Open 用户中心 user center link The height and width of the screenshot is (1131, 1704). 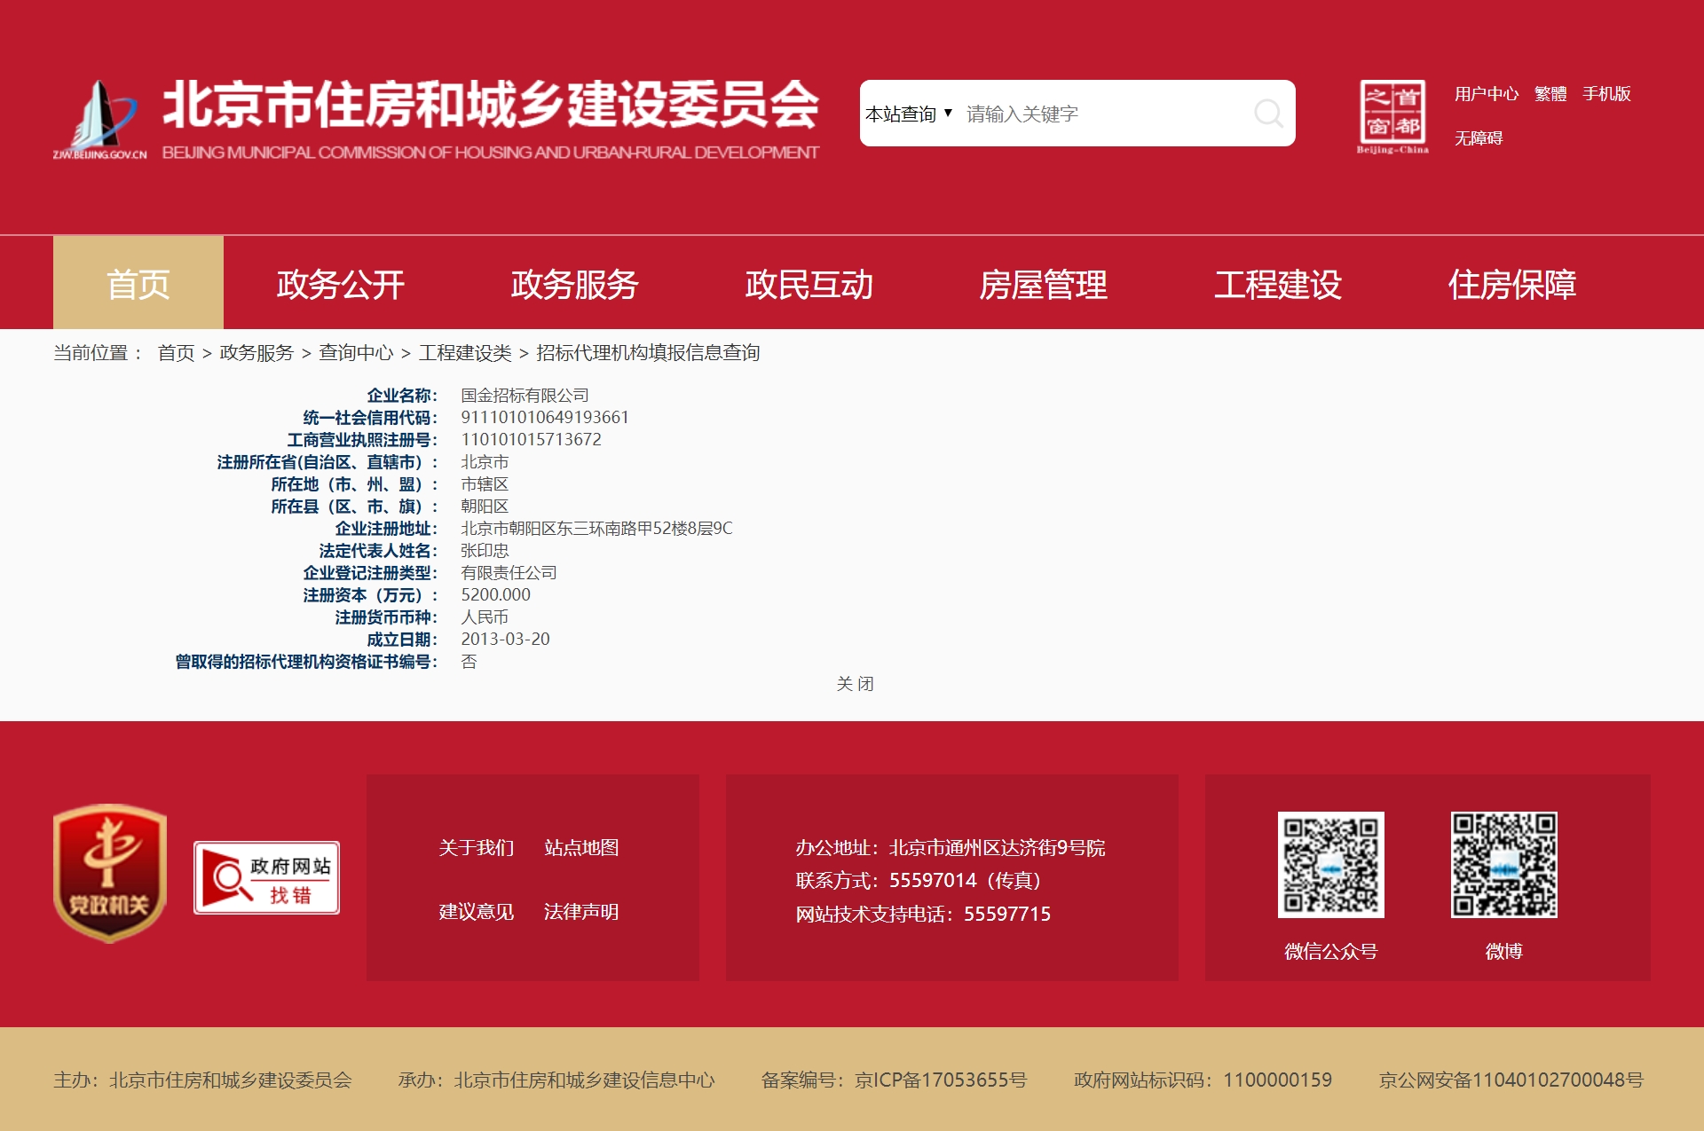pos(1486,94)
